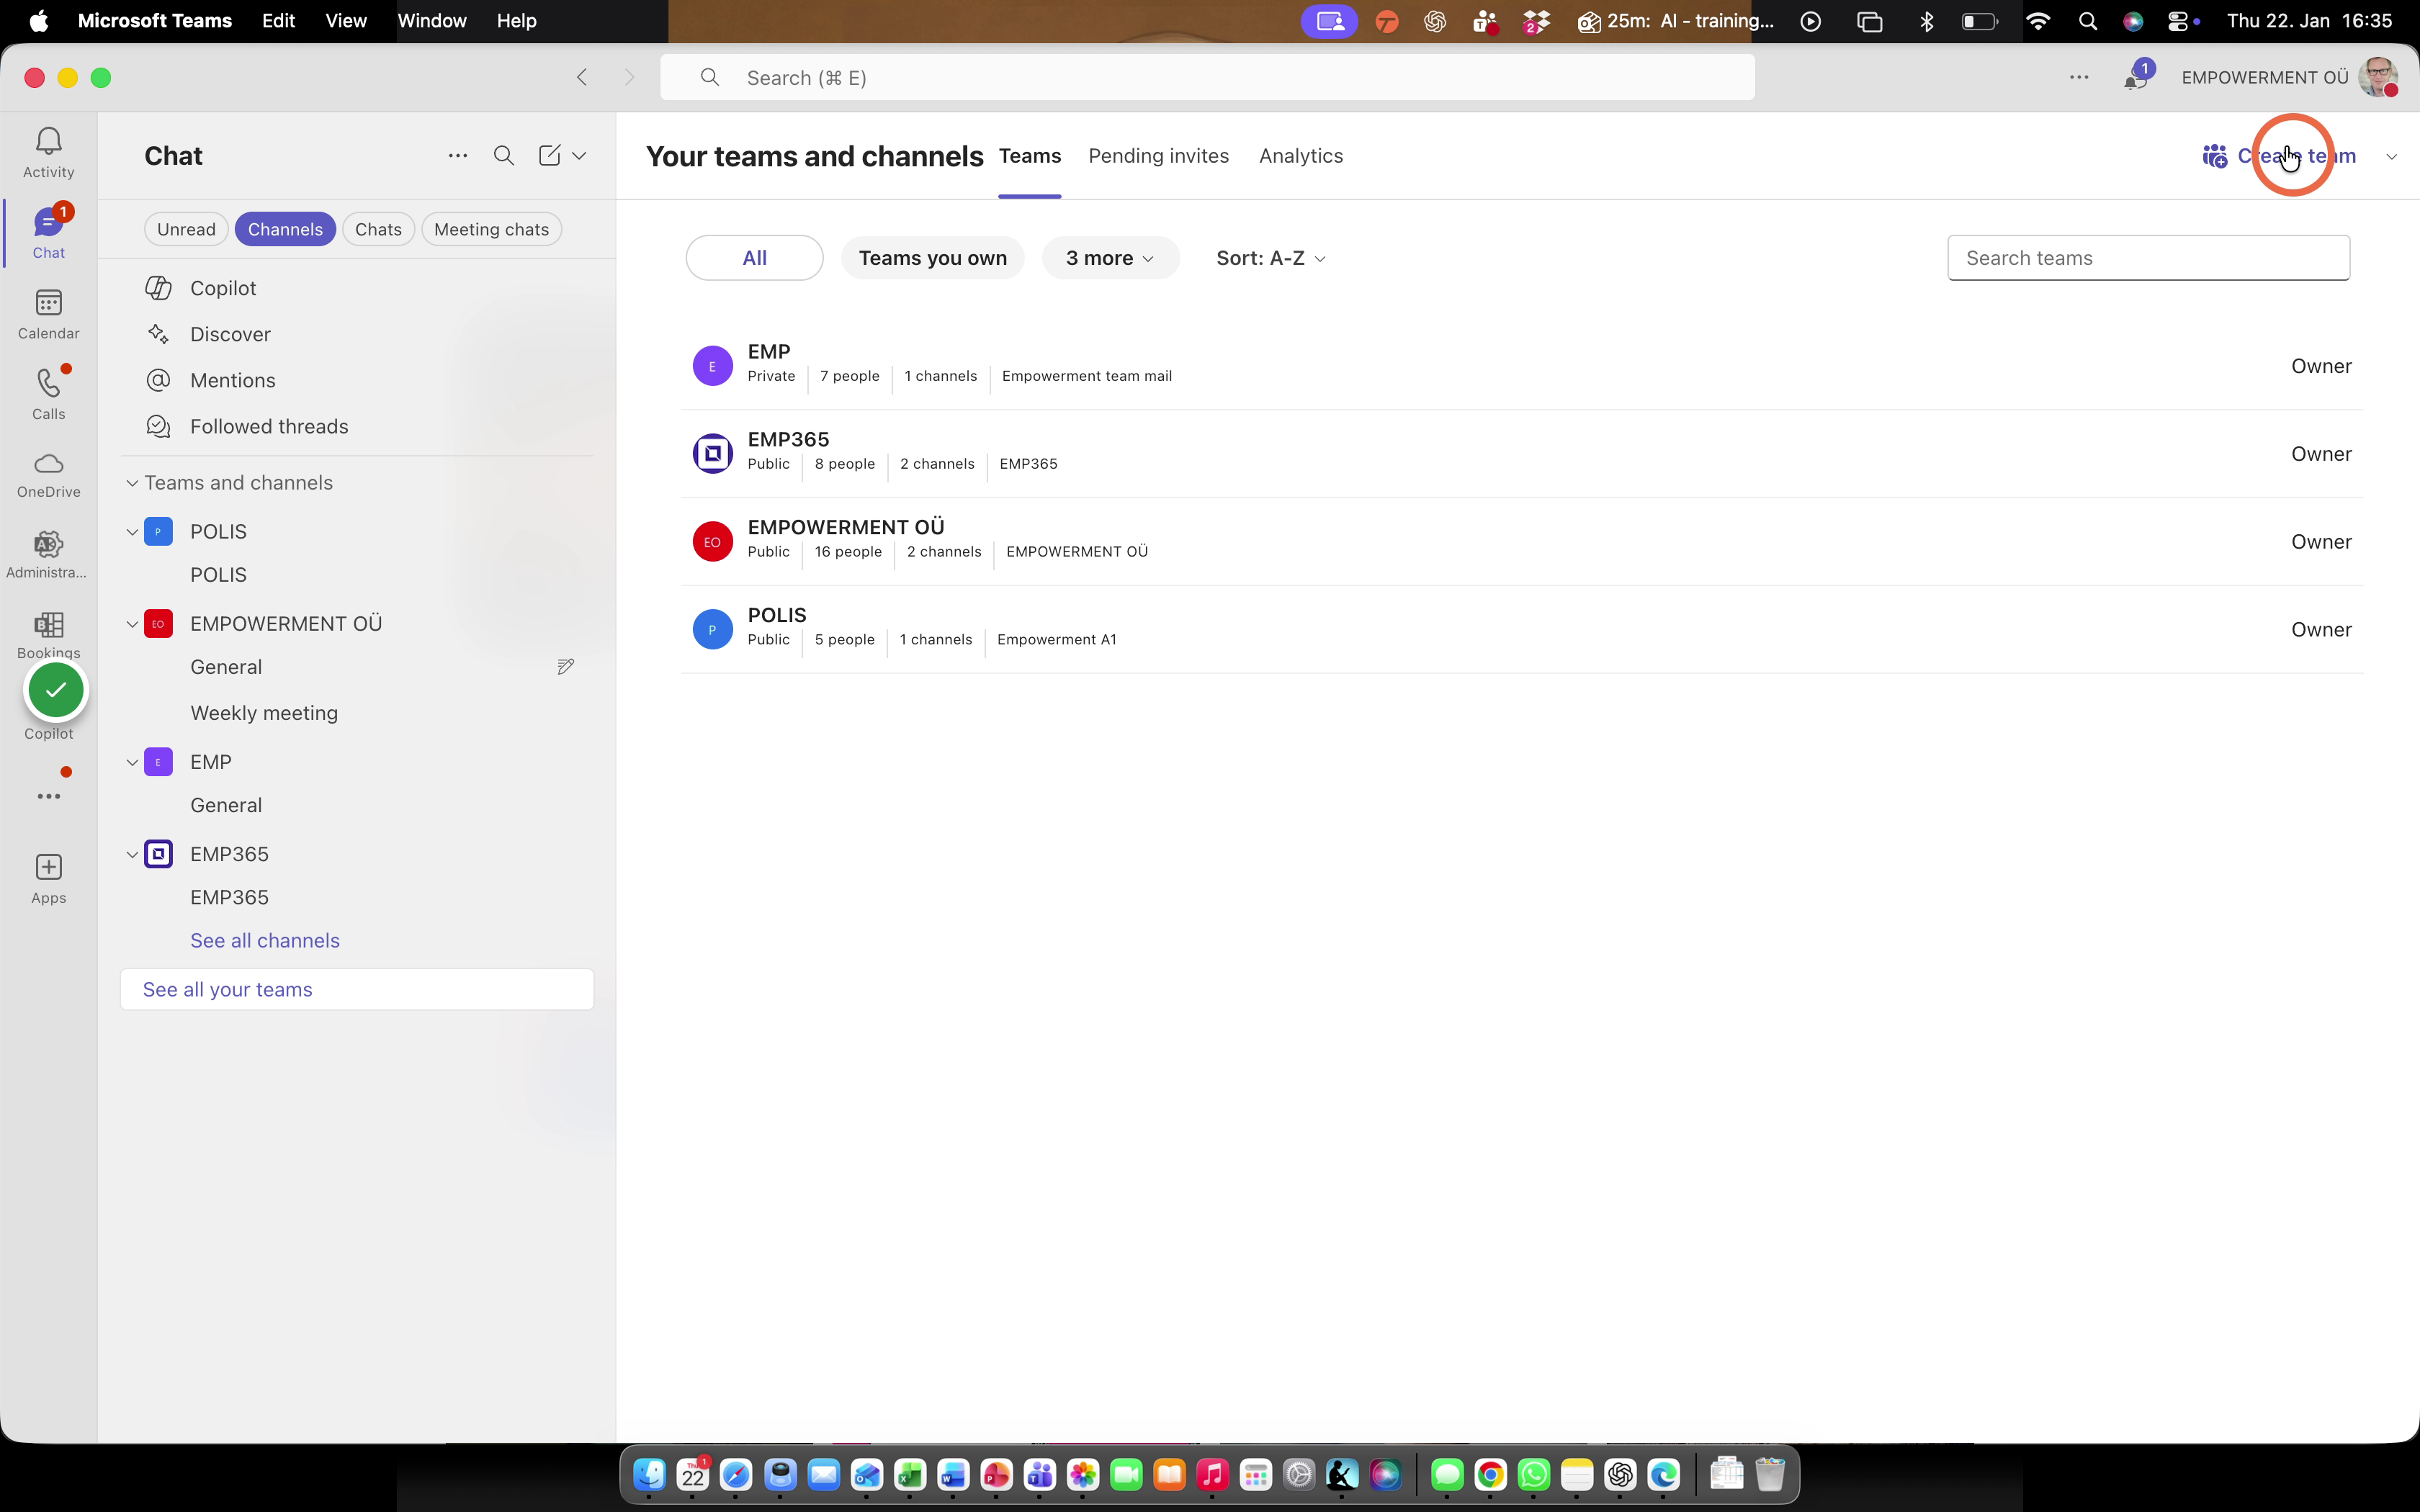Click the new chat compose icon
This screenshot has height=1512, width=2420.
(549, 155)
